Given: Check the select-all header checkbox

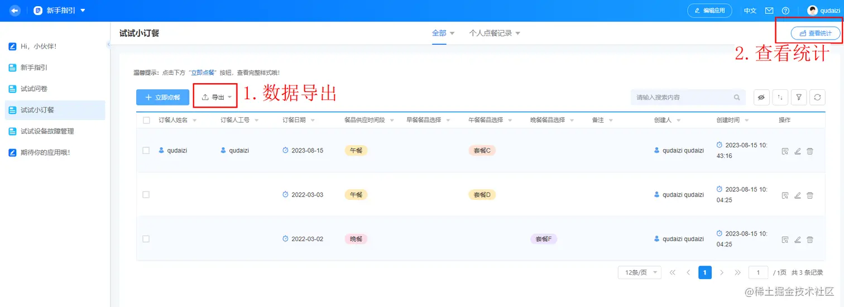Looking at the screenshot, I should click(146, 120).
